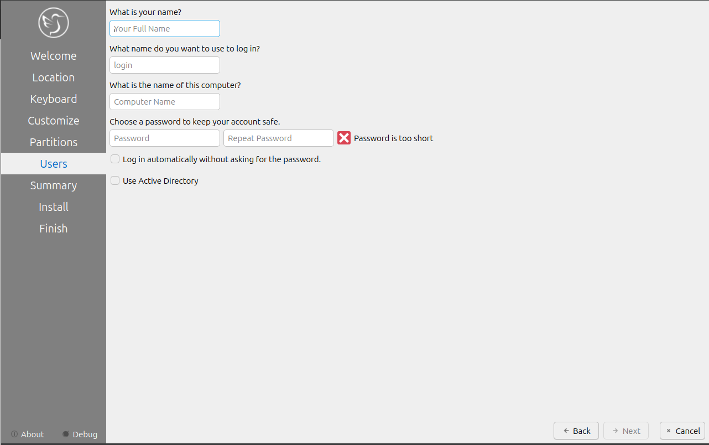This screenshot has height=445, width=709.
Task: Focus the Your Full Name field
Action: (x=165, y=29)
